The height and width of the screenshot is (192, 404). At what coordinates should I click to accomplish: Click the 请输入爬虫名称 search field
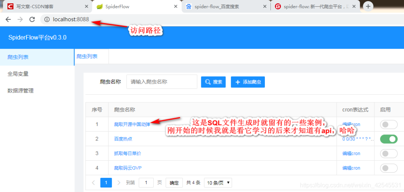[x=162, y=82]
